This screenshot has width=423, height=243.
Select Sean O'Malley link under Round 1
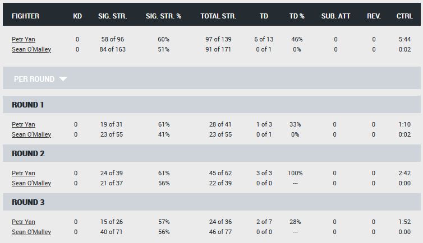(31, 134)
